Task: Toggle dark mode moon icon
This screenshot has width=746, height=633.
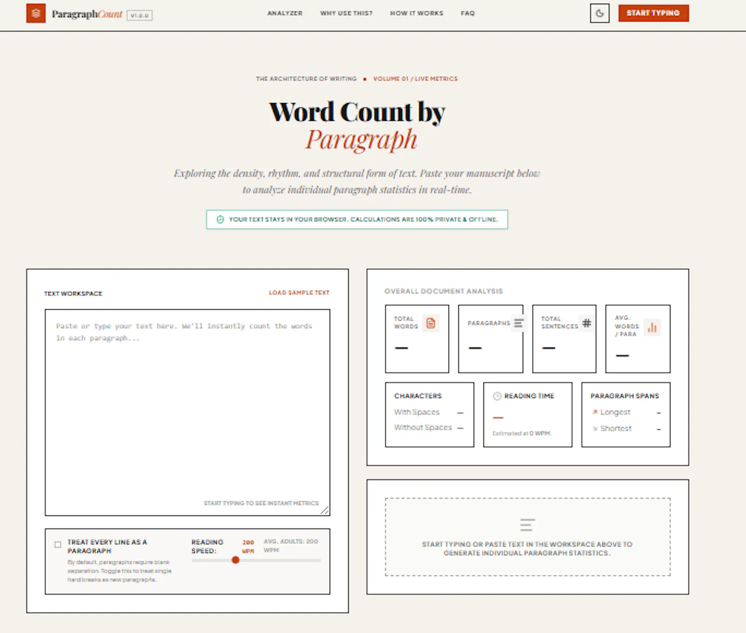Action: point(600,13)
